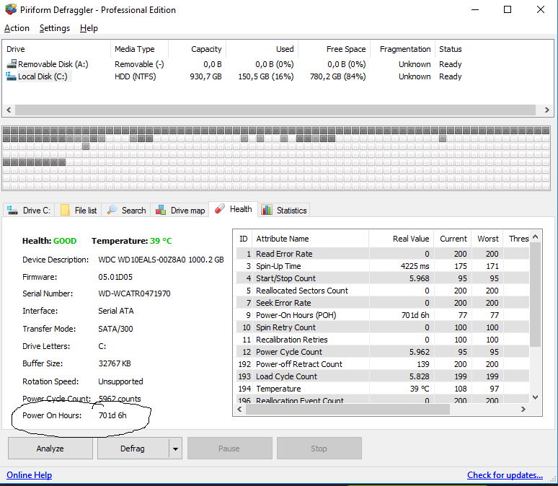Click the drive list horizontal scrollbar thumb
Screen dimensions: 558x486
[x=275, y=110]
